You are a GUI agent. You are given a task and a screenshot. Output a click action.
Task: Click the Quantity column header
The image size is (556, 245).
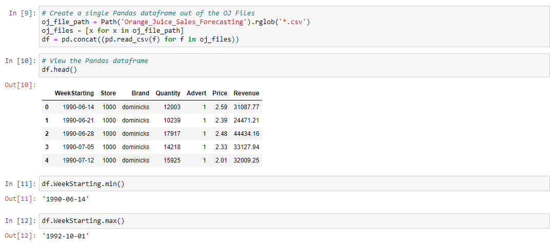[168, 93]
